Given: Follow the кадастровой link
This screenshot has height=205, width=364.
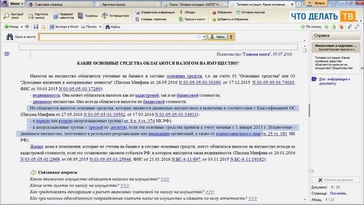Looking at the screenshot, I should 147,95.
